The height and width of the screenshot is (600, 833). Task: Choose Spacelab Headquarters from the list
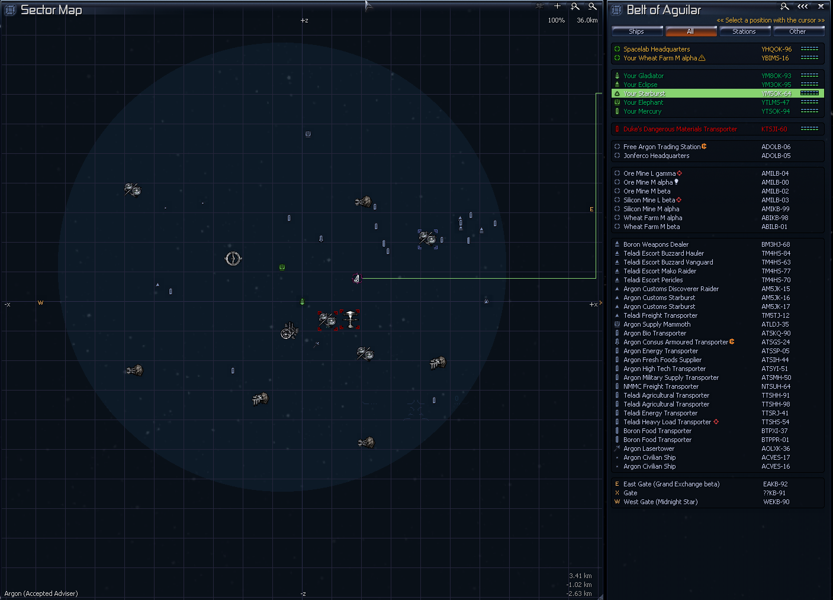coord(657,49)
